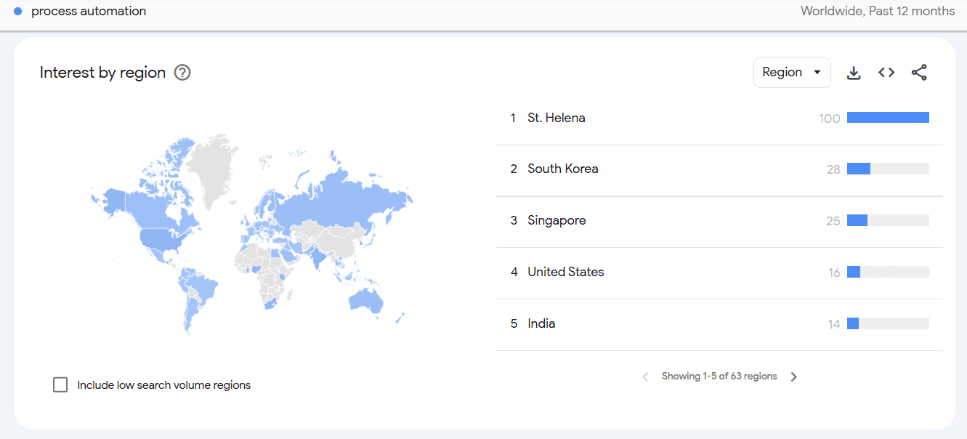Click the previous page arrow
Viewport: 967px width, 439px height.
[x=645, y=376]
